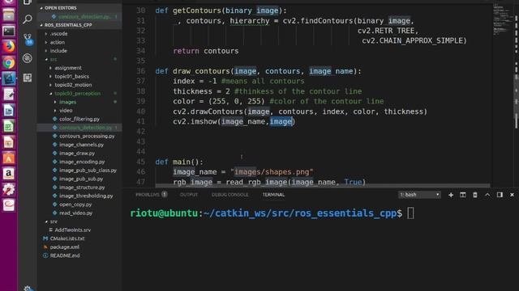Open read_video.py file

pyautogui.click(x=75, y=213)
